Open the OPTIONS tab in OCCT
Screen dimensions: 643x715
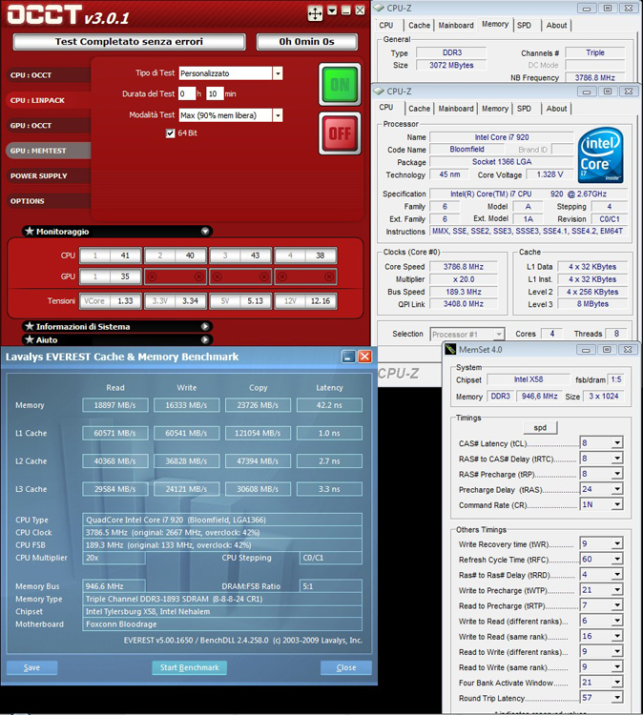point(48,200)
